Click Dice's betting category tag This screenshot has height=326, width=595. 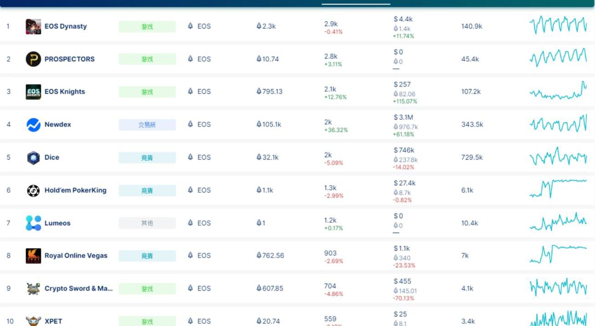point(147,158)
